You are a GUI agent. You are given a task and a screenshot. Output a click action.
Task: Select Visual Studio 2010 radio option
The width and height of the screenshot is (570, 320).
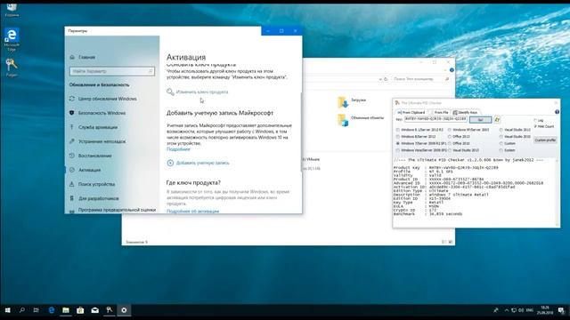pyautogui.click(x=515, y=136)
